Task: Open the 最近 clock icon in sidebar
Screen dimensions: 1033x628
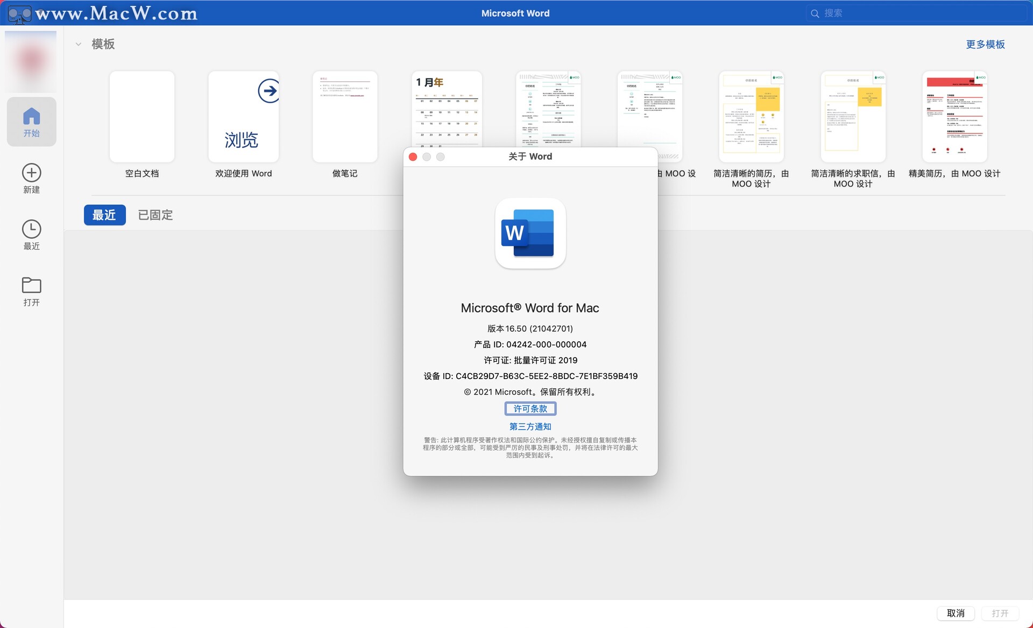Action: pyautogui.click(x=31, y=229)
